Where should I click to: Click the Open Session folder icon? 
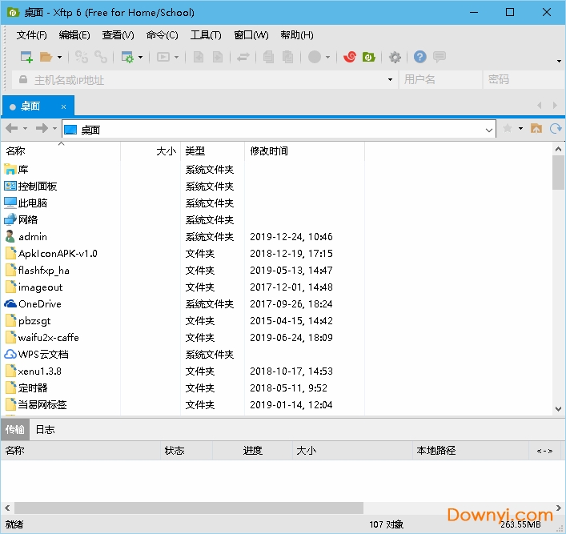coord(46,57)
